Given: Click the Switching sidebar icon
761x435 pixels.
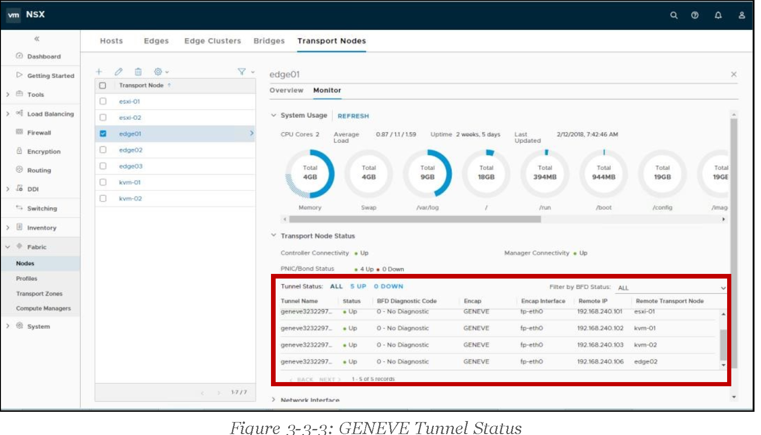Looking at the screenshot, I should pyautogui.click(x=19, y=208).
